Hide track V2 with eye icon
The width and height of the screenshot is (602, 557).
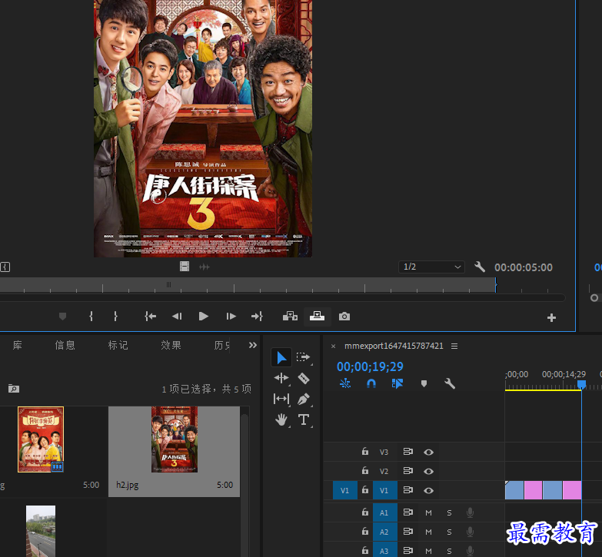click(428, 472)
